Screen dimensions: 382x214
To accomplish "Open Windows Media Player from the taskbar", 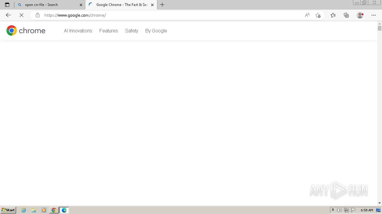I will [x=44, y=210].
